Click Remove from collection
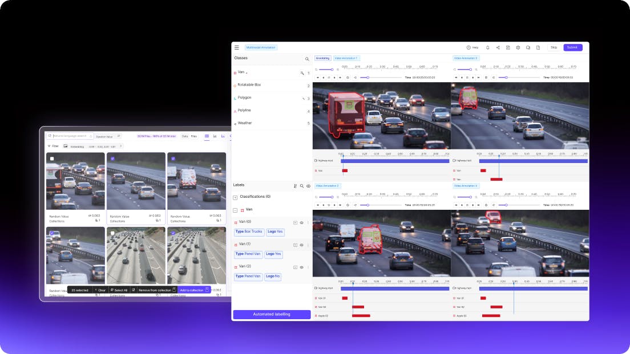This screenshot has width=630, height=354. coord(157,290)
